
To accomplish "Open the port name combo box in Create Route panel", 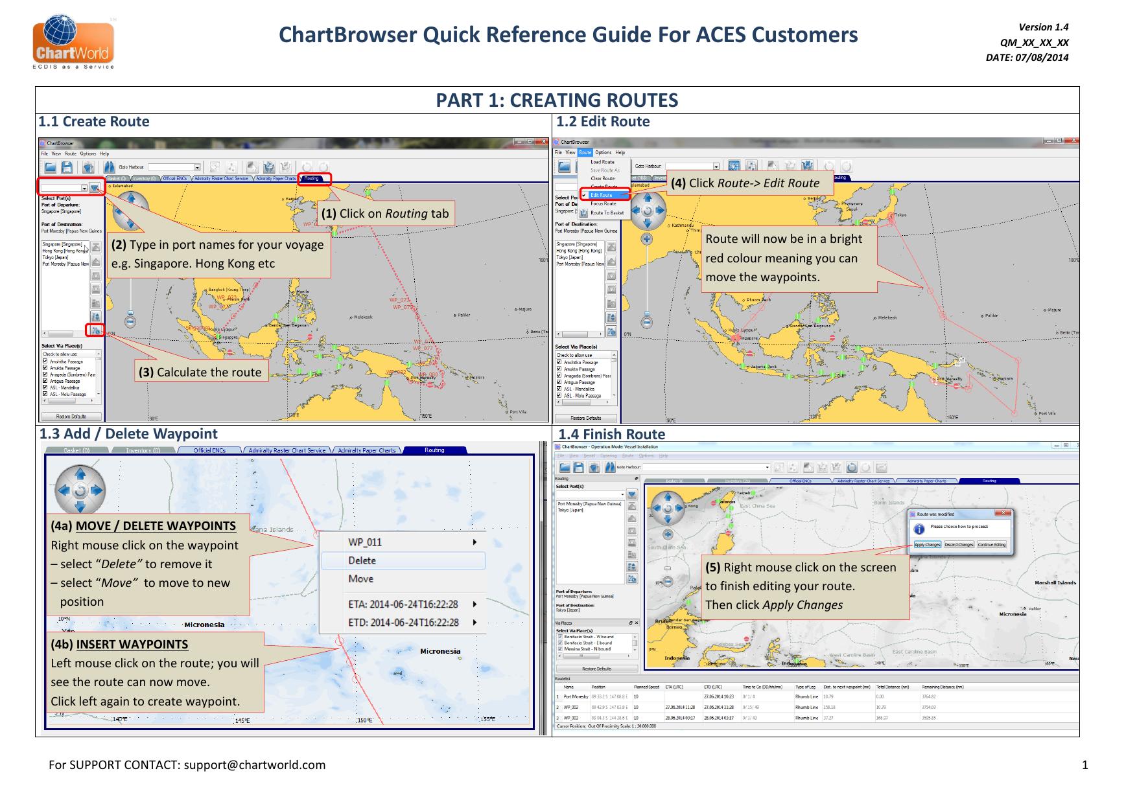I will [84, 188].
